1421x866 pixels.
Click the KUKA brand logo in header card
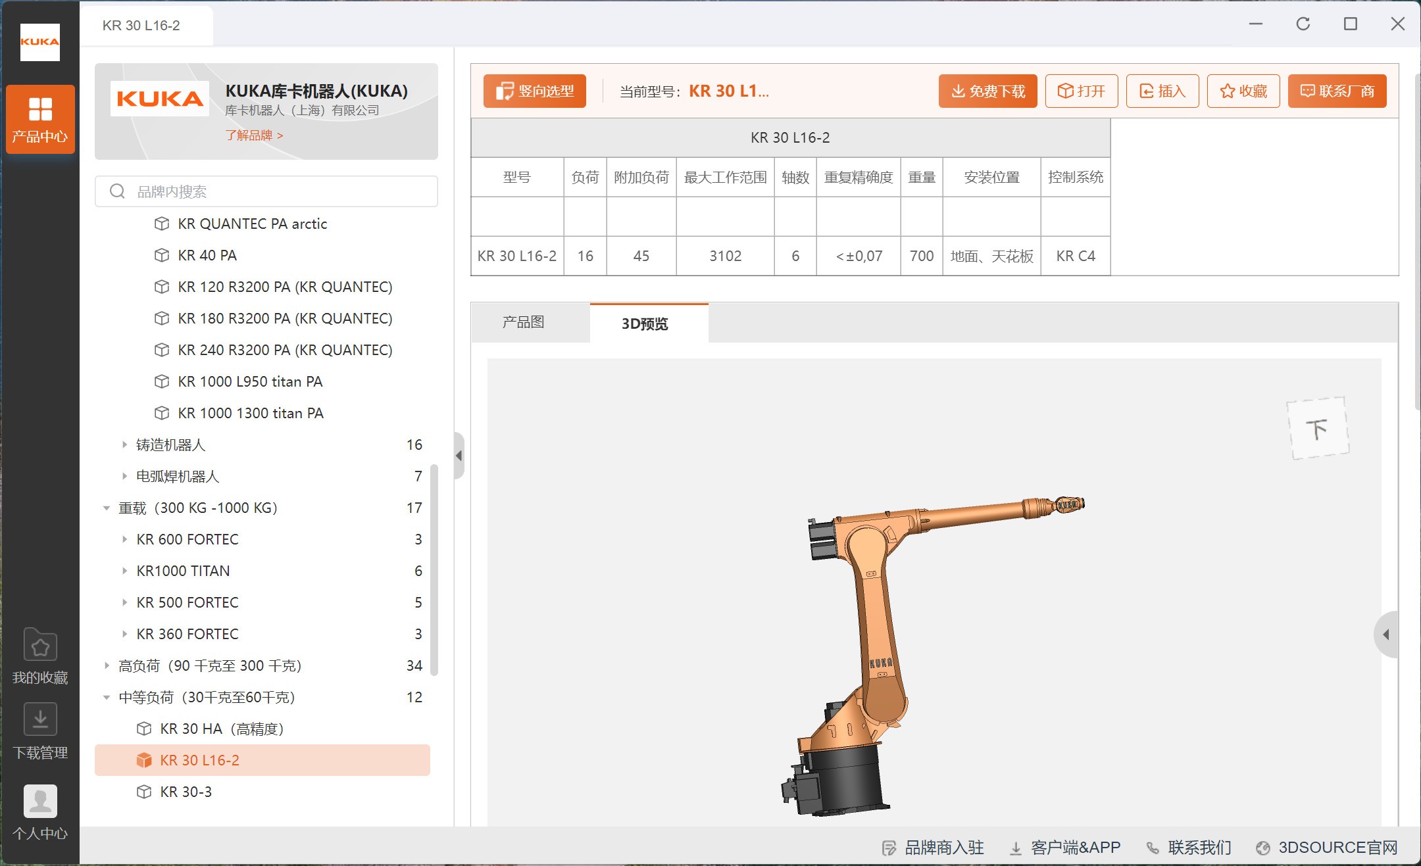click(160, 99)
